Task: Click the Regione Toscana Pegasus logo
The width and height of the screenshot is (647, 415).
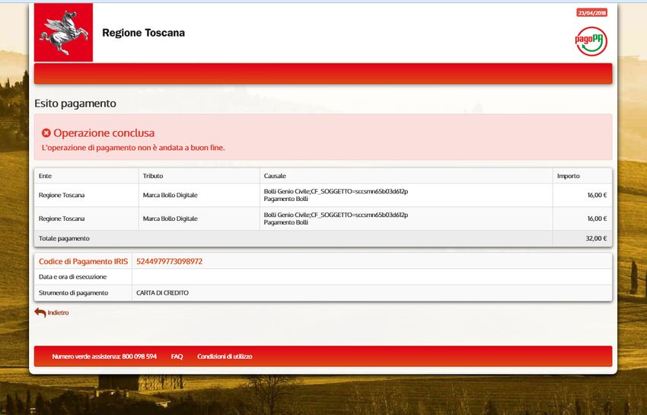Action: (x=63, y=33)
